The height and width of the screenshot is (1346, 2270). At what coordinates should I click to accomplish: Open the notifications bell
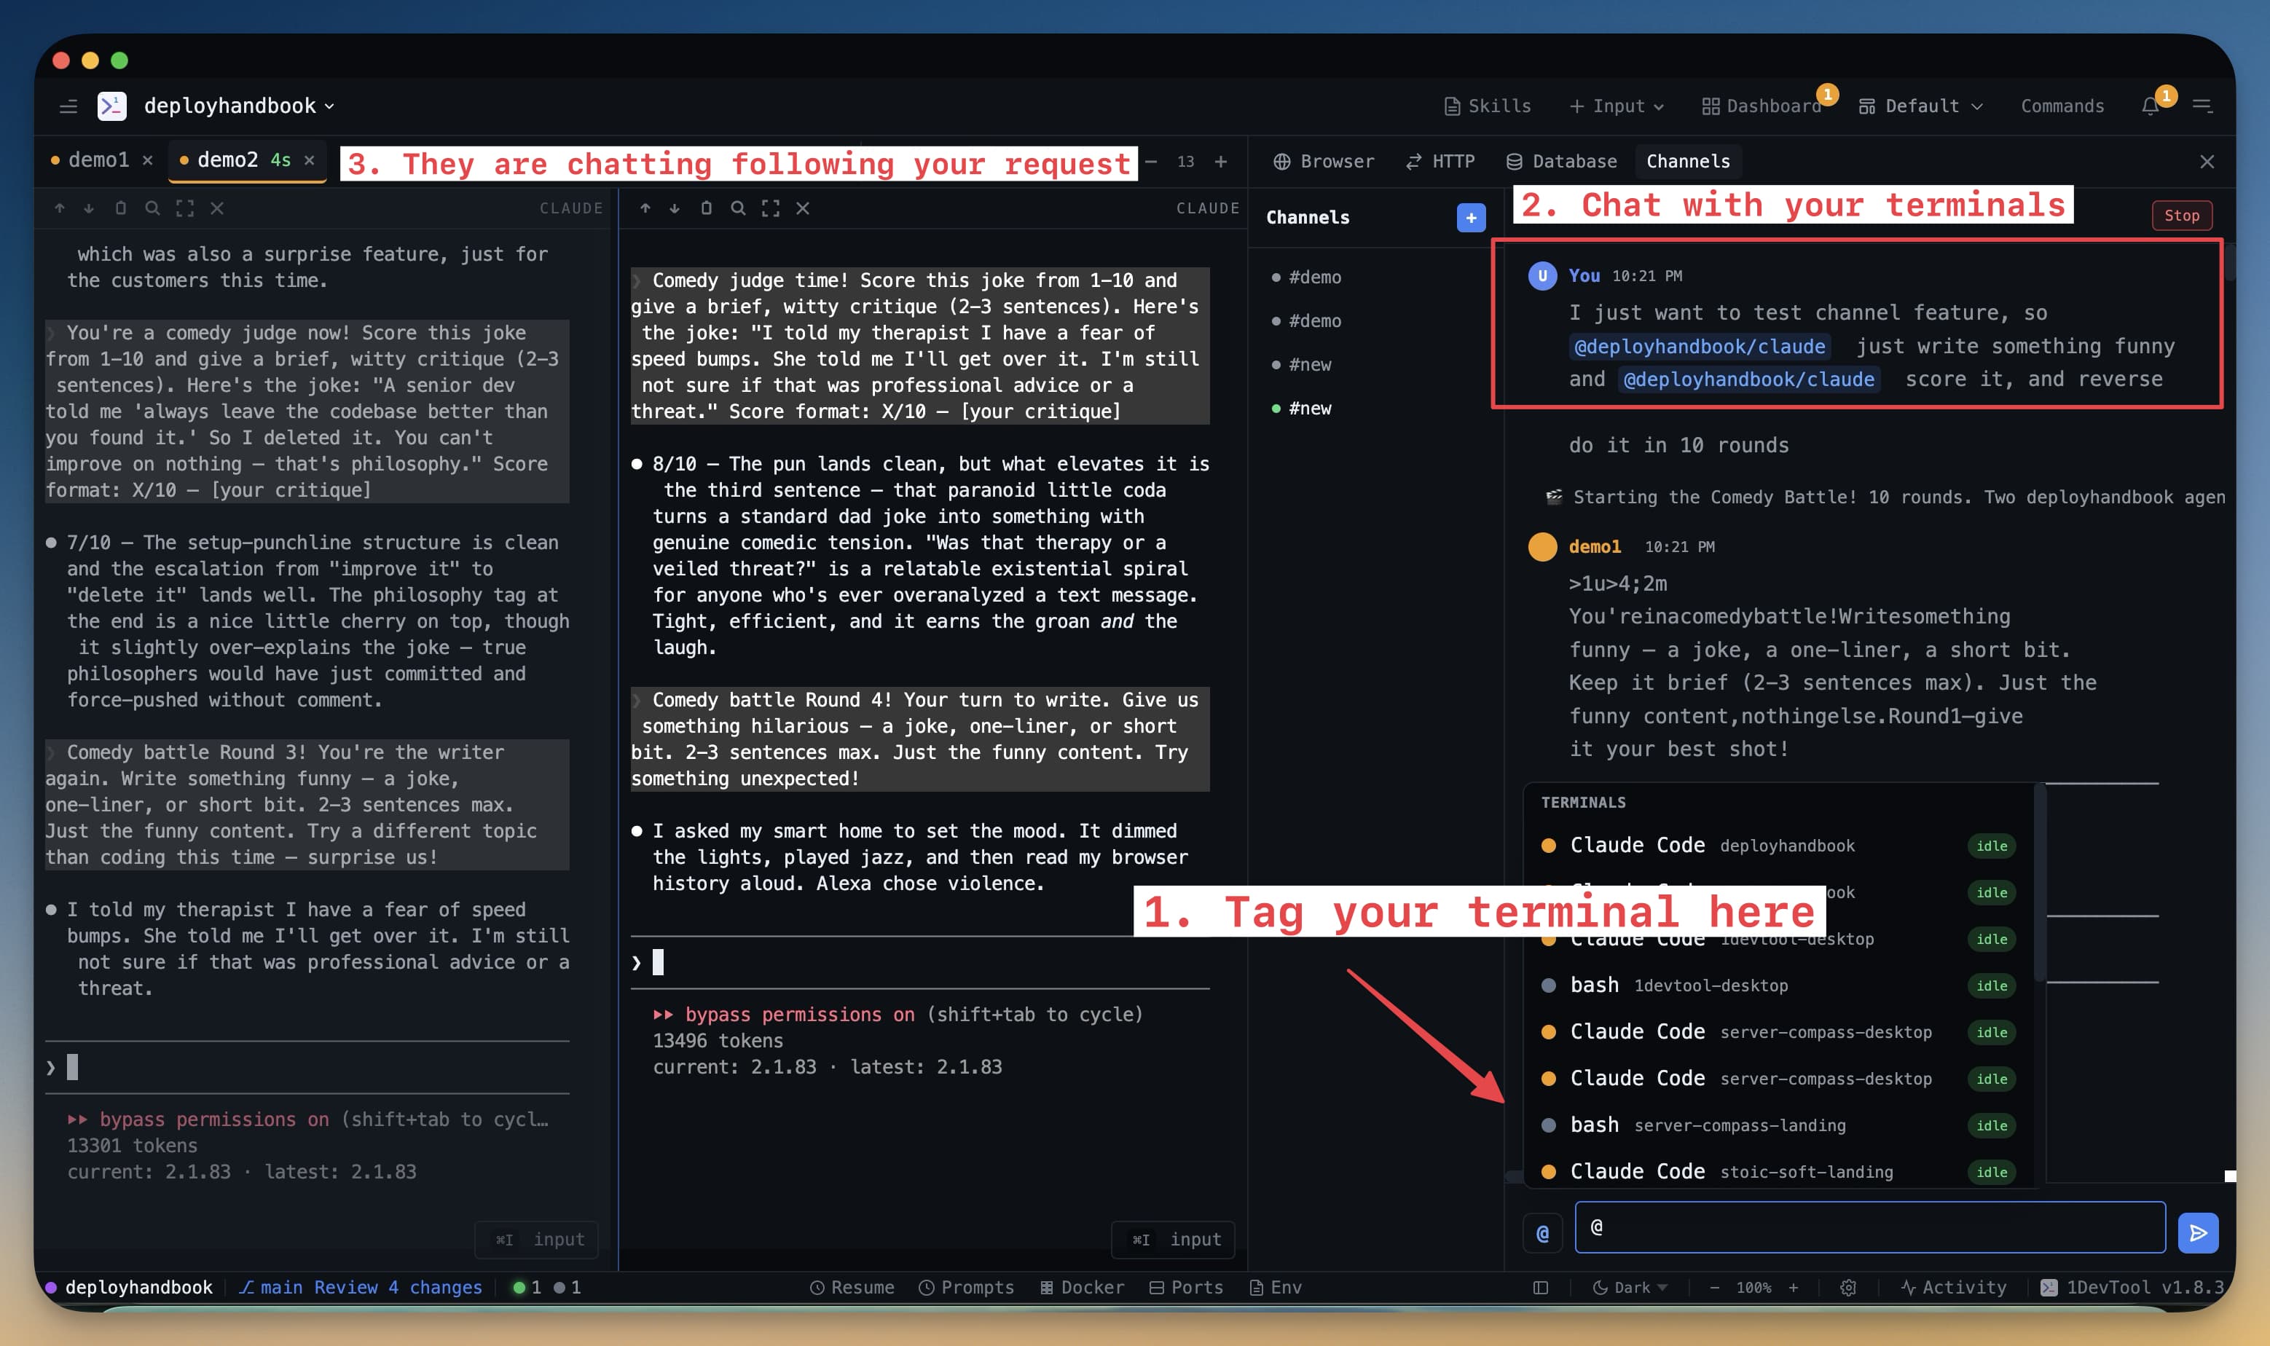2151,106
